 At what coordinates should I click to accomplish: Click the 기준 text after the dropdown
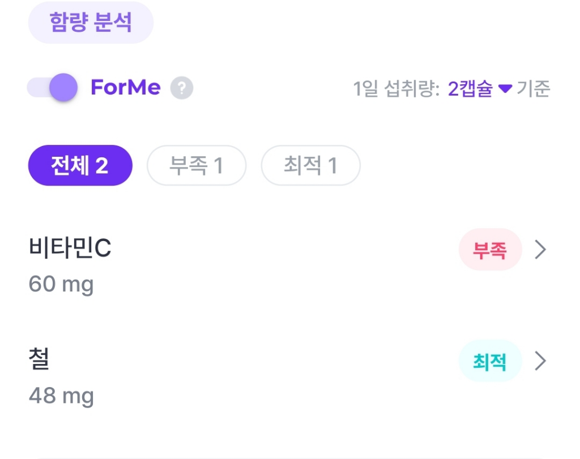[x=534, y=89]
